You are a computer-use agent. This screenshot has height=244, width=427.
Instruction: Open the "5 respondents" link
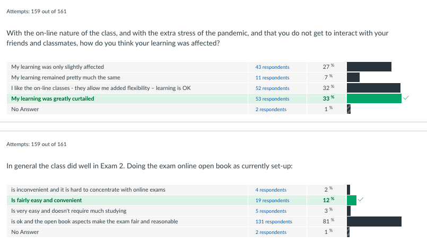point(271,211)
